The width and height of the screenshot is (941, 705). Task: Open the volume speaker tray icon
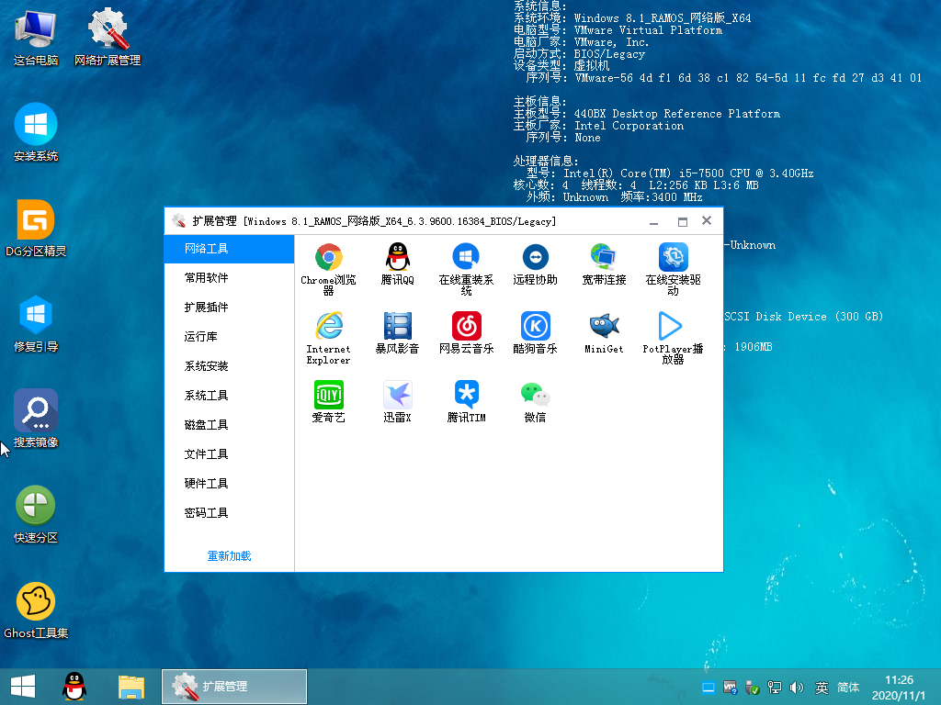tap(797, 688)
